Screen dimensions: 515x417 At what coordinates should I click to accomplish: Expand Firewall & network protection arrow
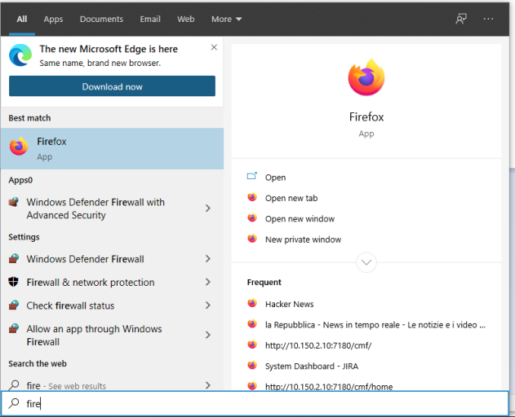point(207,282)
